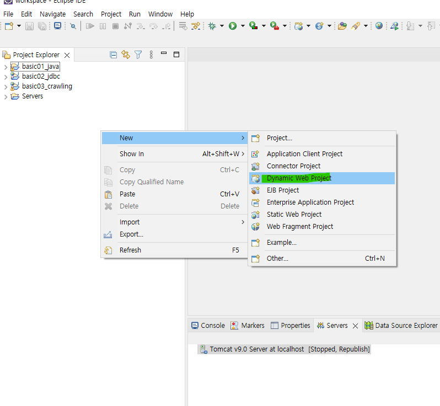This screenshot has height=406, width=440.
Task: Open the File menu
Action: [8, 14]
